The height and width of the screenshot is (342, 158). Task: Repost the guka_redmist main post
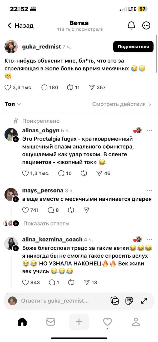(70, 88)
